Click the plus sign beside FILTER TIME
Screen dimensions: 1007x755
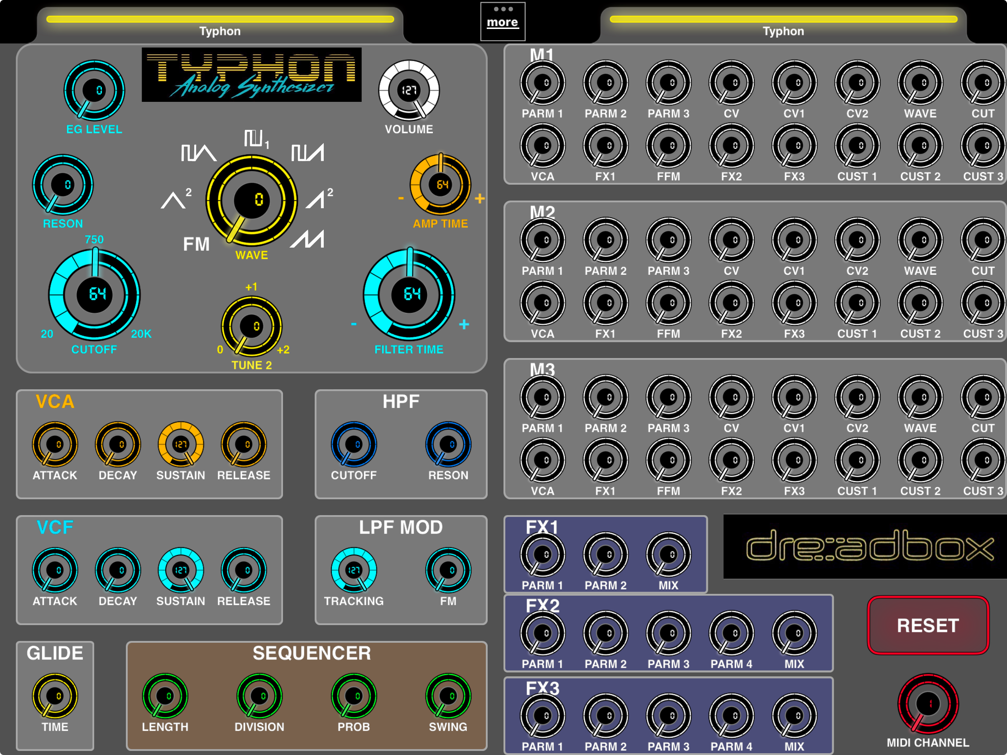(x=464, y=324)
